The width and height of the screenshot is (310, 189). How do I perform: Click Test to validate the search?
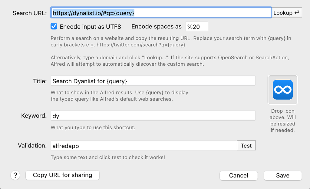246,145
